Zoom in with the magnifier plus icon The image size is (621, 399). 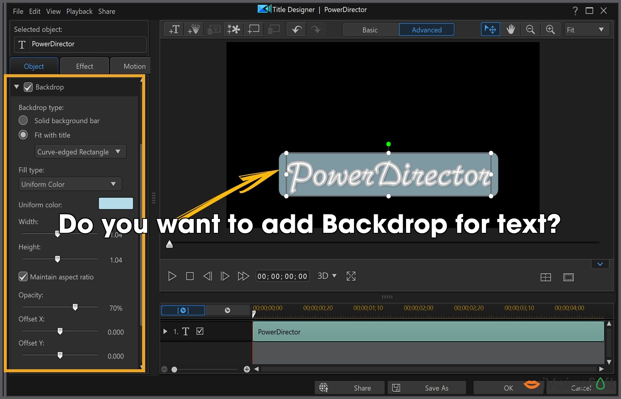tap(550, 29)
